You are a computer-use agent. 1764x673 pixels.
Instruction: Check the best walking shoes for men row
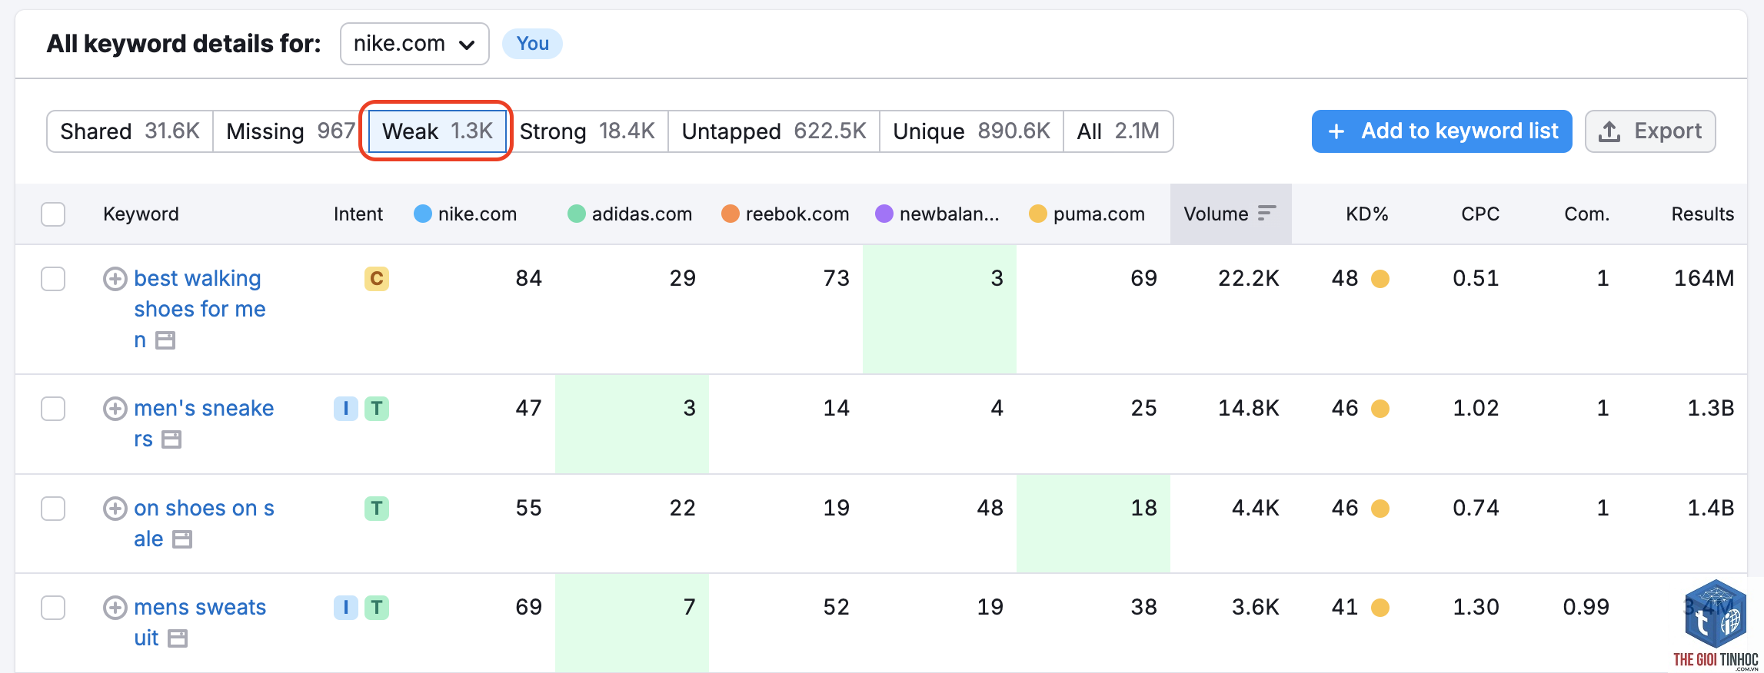click(x=53, y=278)
